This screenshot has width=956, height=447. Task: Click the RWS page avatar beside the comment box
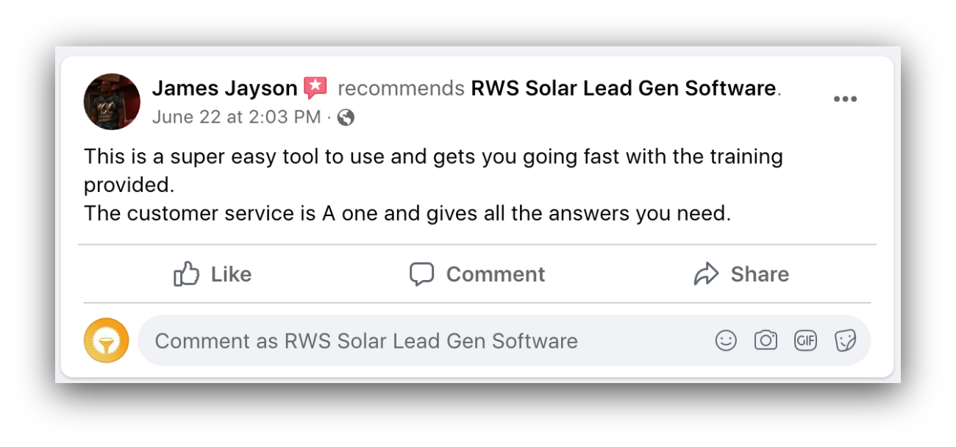[x=107, y=340]
